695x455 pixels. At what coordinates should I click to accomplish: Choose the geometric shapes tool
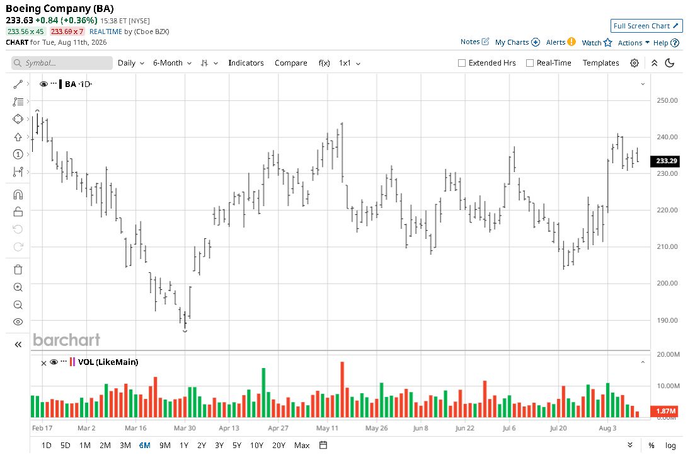click(18, 119)
